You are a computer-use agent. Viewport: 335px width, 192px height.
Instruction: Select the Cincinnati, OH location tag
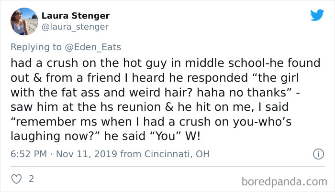click(177, 154)
